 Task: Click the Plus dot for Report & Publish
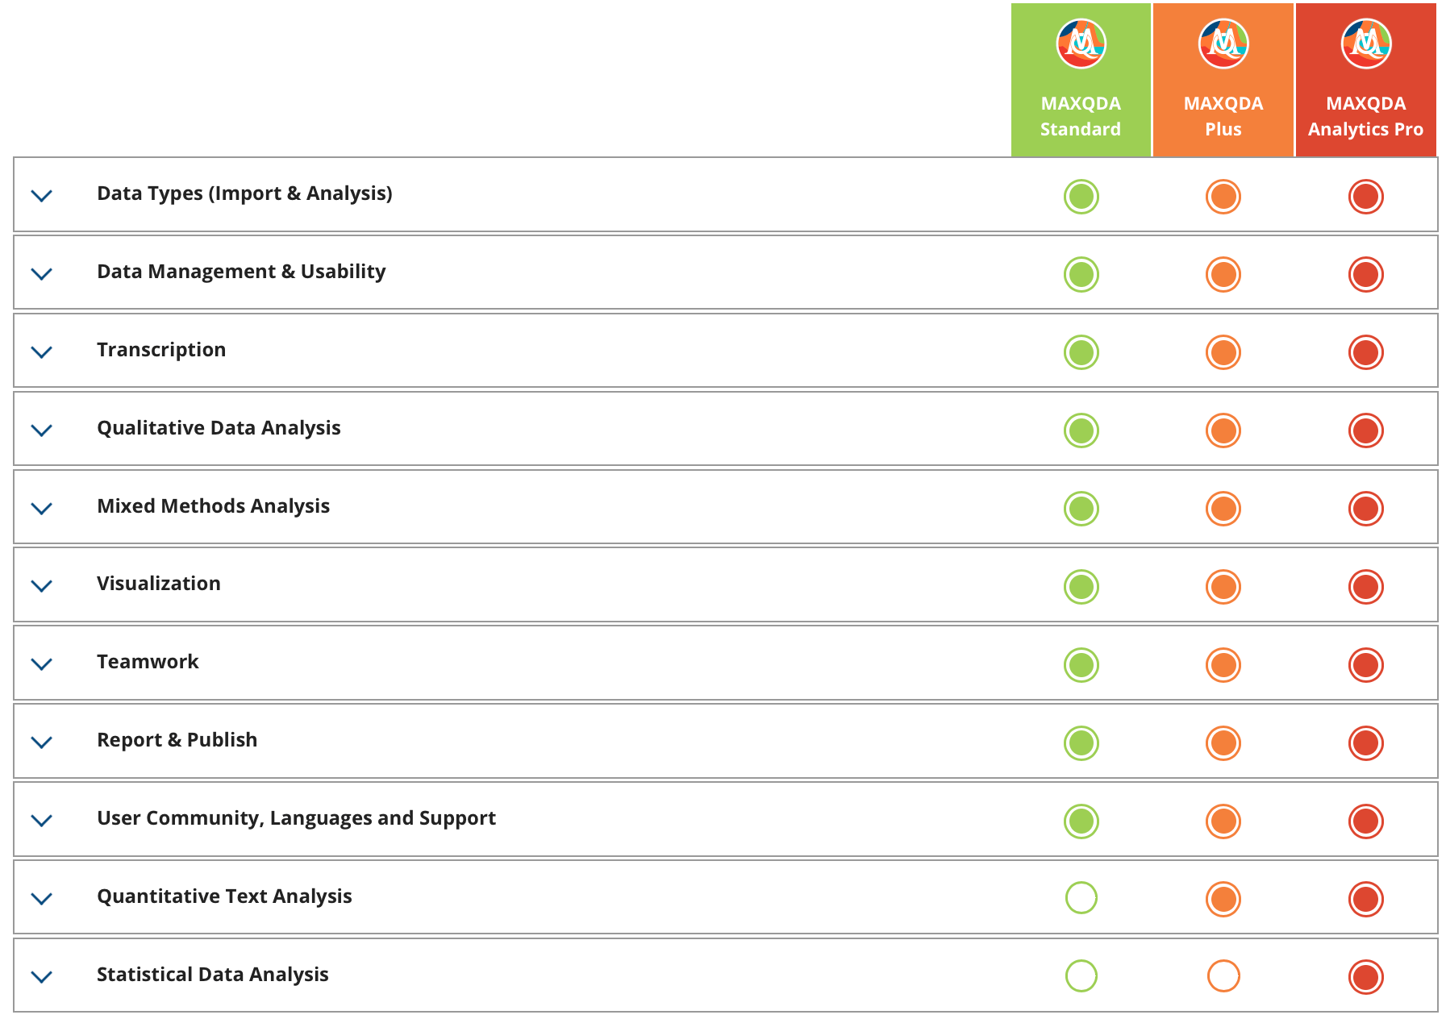click(1223, 743)
